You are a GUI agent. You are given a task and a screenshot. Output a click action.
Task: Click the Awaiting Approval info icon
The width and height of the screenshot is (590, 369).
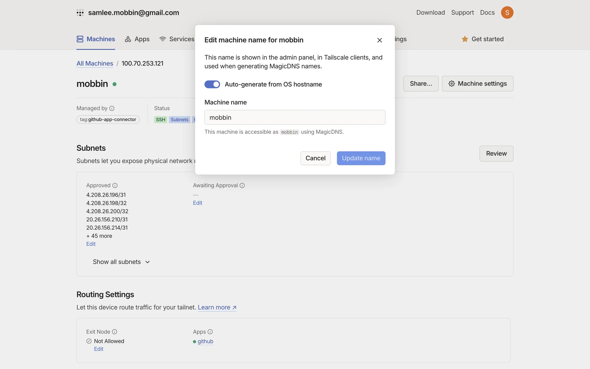(242, 185)
